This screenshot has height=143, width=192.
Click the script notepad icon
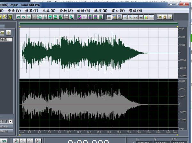(x=164, y=17)
